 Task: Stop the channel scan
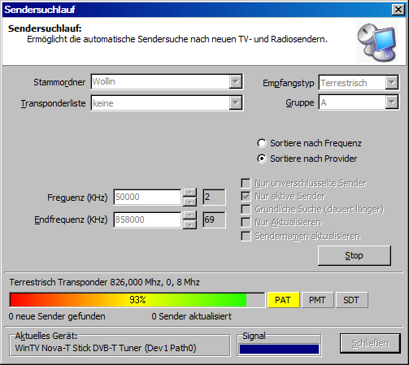(355, 255)
